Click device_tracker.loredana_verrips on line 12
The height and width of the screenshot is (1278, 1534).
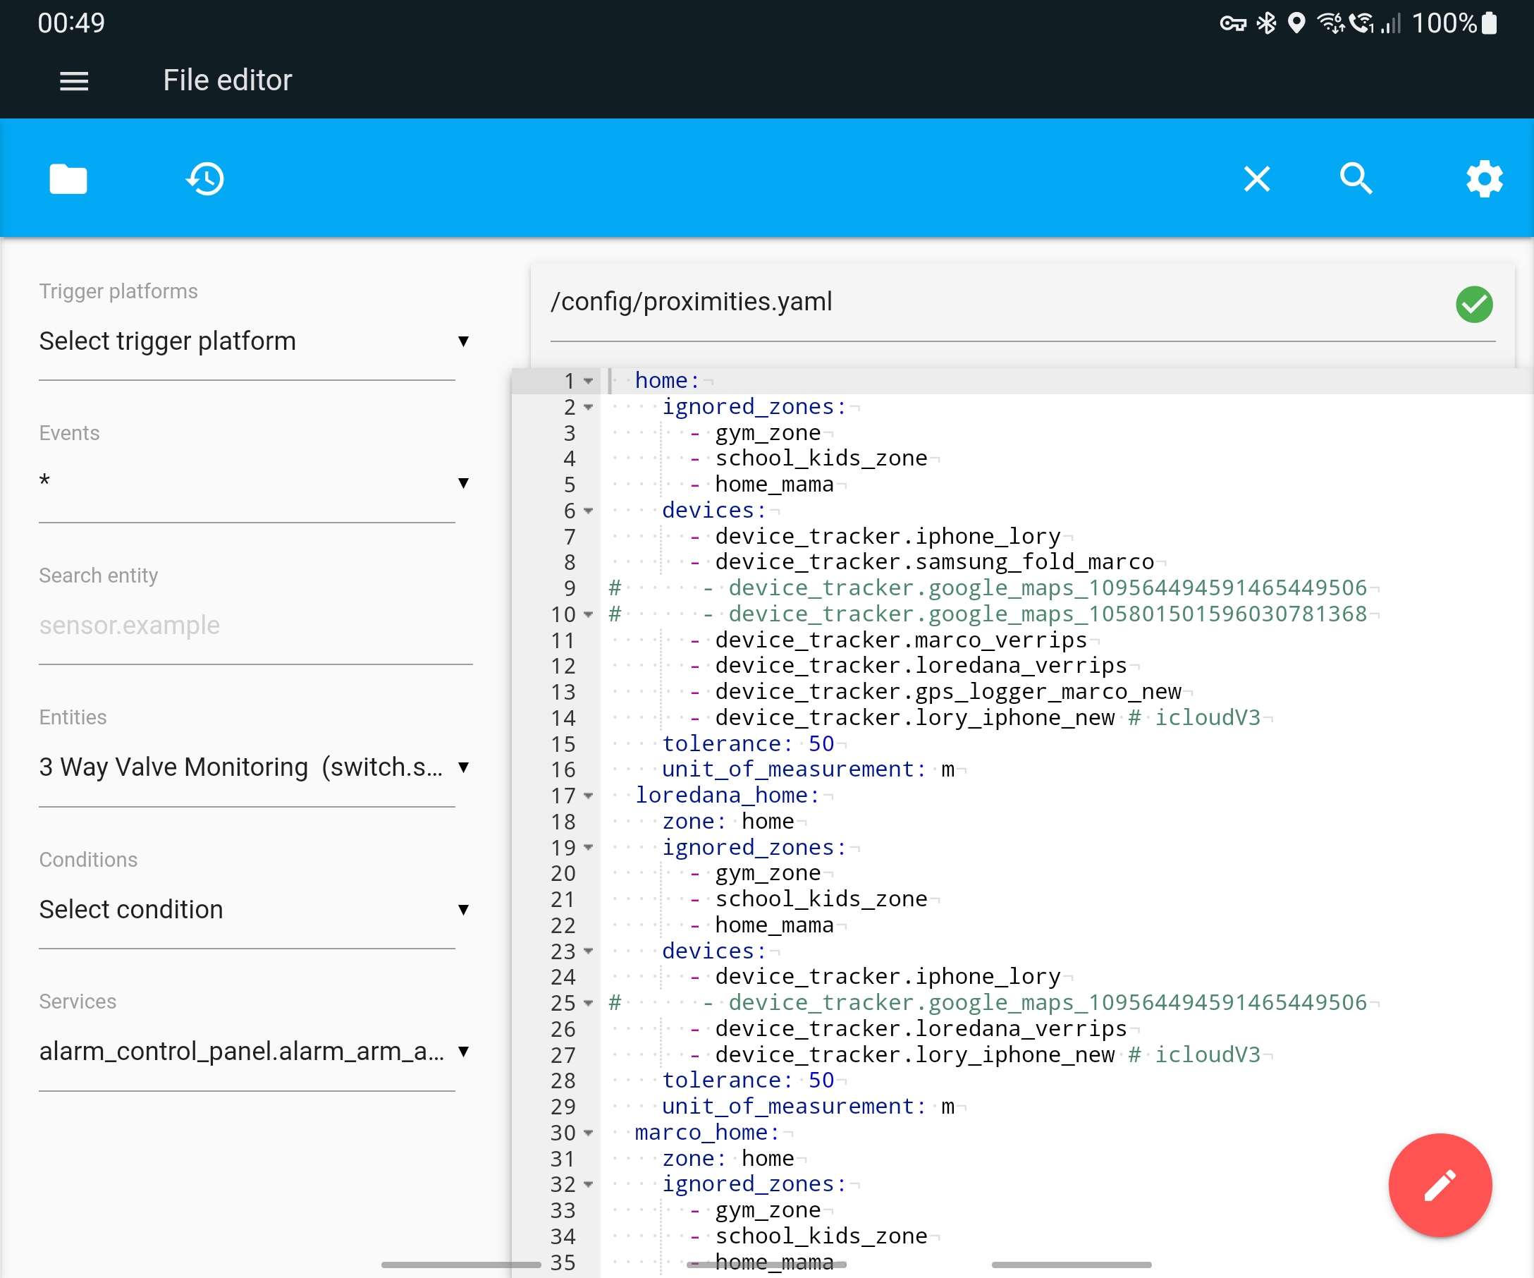(921, 666)
